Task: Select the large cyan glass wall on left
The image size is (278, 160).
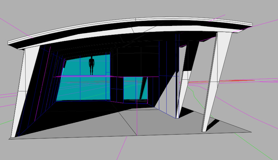Action: coord(83,78)
